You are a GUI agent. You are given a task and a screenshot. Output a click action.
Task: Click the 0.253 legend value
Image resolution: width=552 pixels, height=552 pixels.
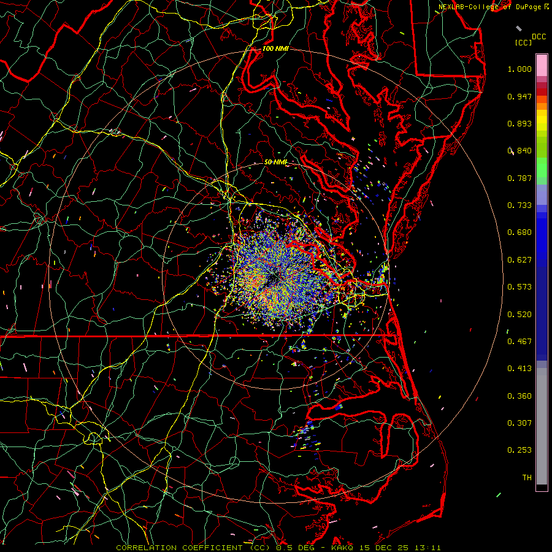click(x=519, y=450)
